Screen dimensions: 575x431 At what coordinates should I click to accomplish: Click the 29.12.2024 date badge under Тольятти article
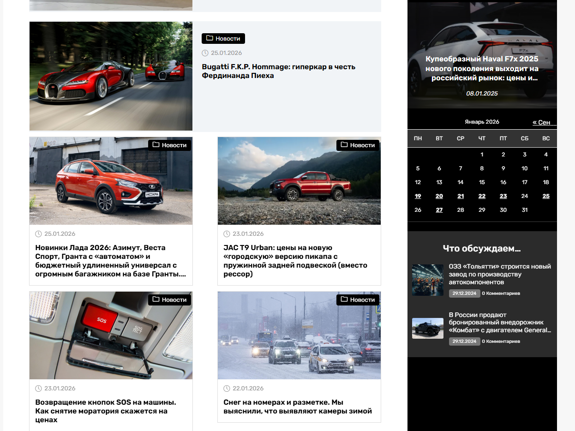[464, 293]
